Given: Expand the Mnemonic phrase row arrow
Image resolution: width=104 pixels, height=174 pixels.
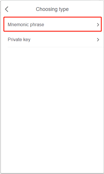Looking at the screenshot, I should 98,25.
